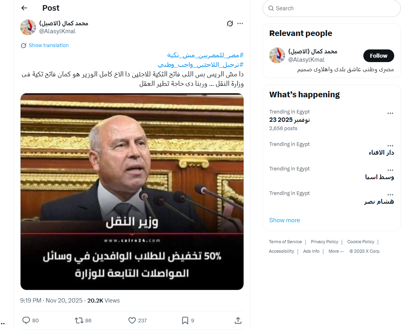
Task: Click the repost icon
Action: pyautogui.click(x=79, y=320)
